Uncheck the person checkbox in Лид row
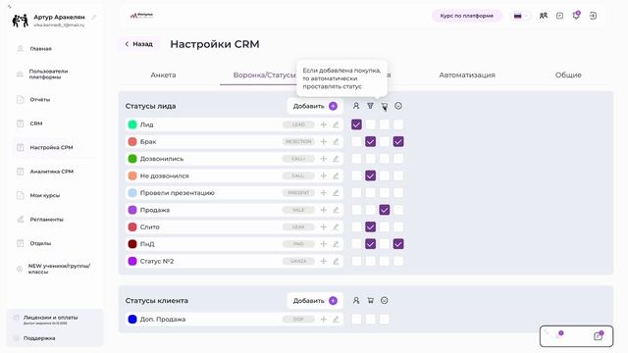 (356, 125)
